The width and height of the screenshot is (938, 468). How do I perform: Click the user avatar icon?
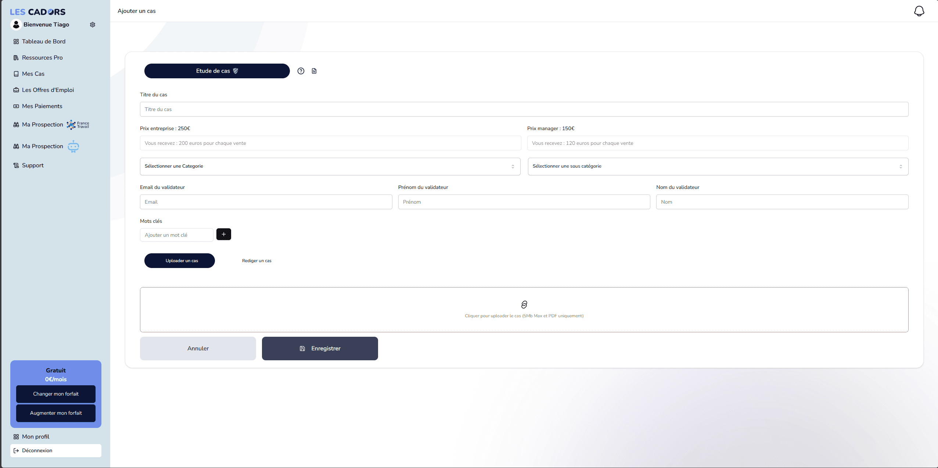[16, 25]
